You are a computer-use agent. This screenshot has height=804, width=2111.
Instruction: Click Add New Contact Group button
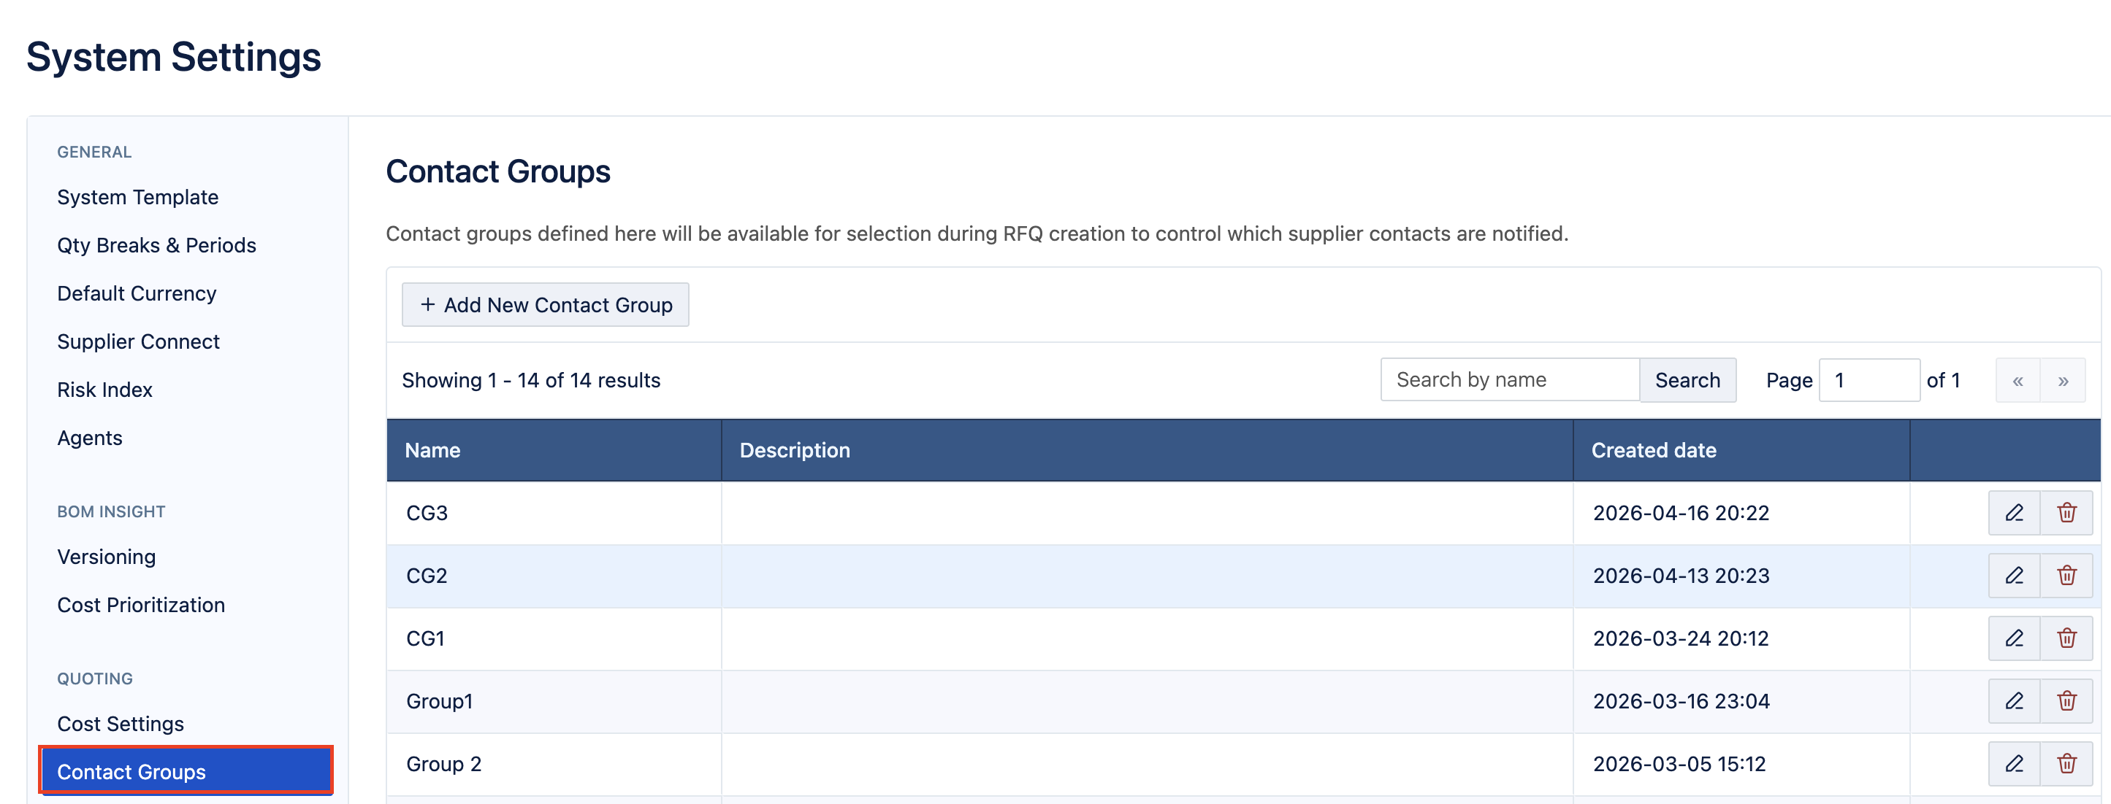tap(545, 304)
